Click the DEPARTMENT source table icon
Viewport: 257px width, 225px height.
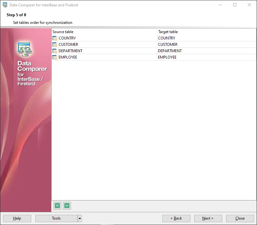[54, 51]
